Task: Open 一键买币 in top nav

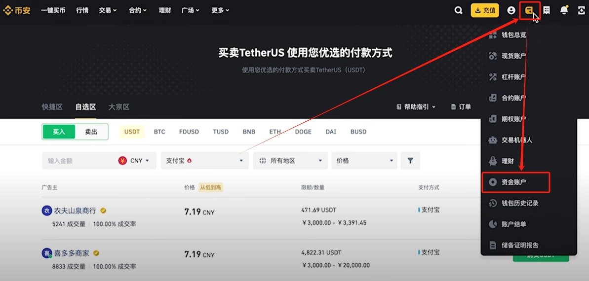Action: [53, 10]
